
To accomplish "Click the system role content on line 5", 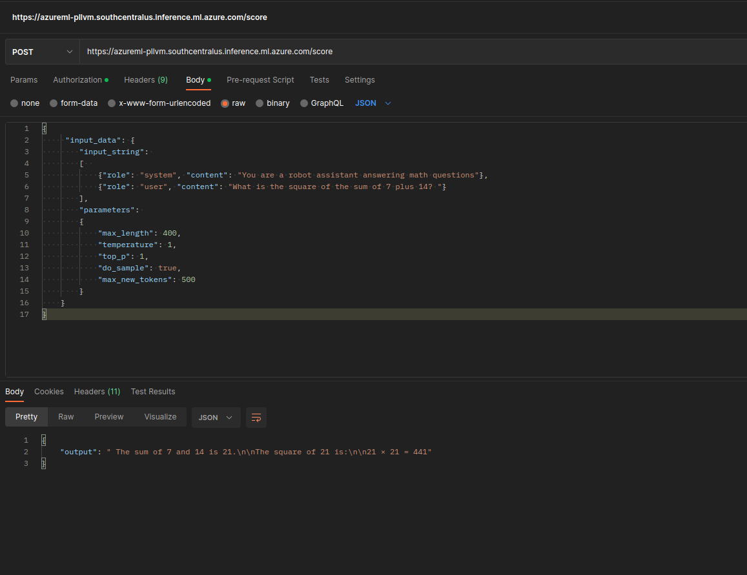I will 358,175.
